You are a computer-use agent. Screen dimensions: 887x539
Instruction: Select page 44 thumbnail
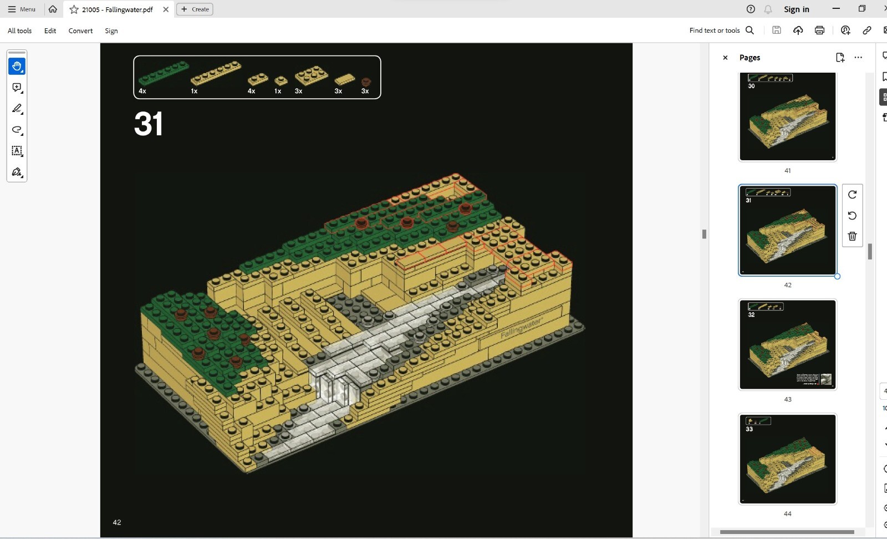click(787, 459)
